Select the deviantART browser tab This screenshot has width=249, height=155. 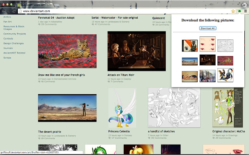click(x=35, y=5)
